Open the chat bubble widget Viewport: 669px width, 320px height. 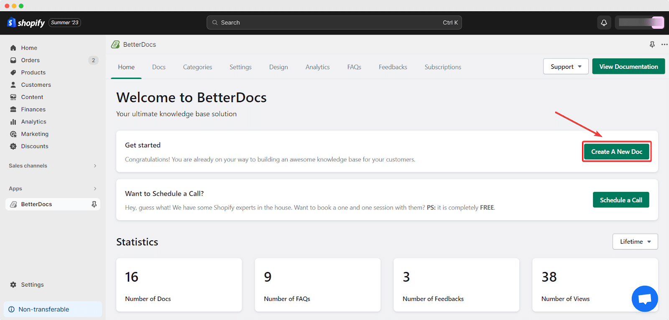click(x=645, y=299)
